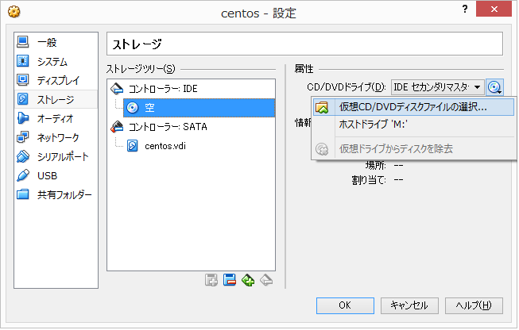519x330 pixels.
Task: Click the question mark help button in title bar
Action: (465, 9)
